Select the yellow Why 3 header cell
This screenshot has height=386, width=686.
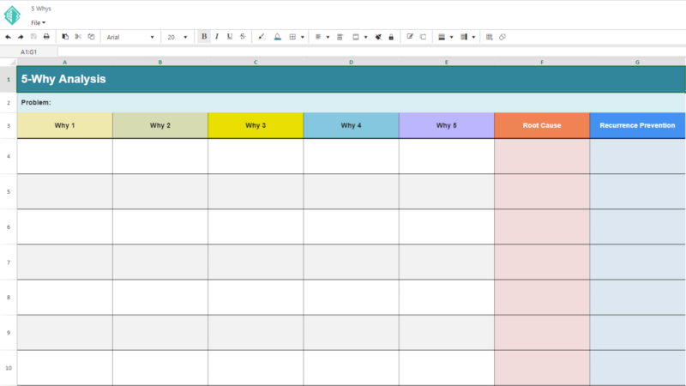coord(255,125)
